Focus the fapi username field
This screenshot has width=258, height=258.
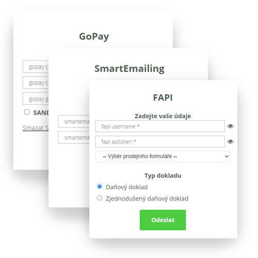point(160,126)
